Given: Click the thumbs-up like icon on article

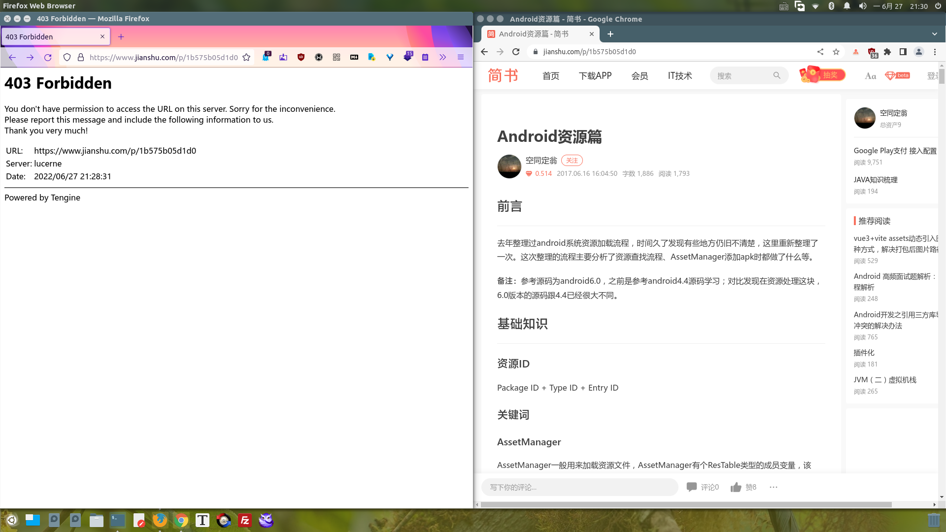Looking at the screenshot, I should 736,487.
